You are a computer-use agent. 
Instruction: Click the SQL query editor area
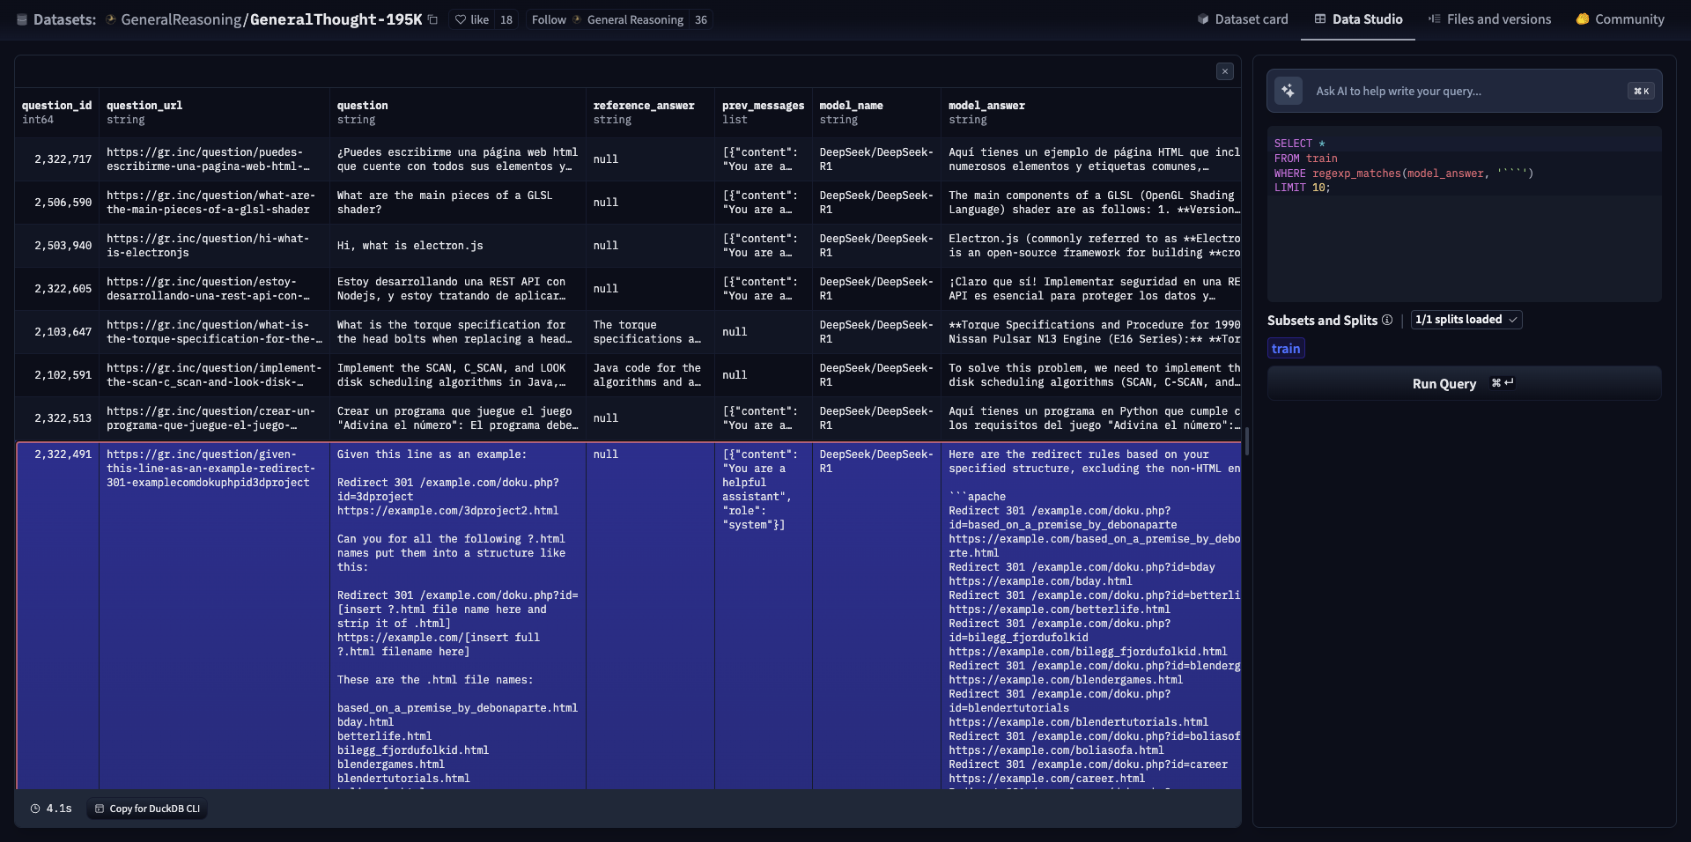1462,238
